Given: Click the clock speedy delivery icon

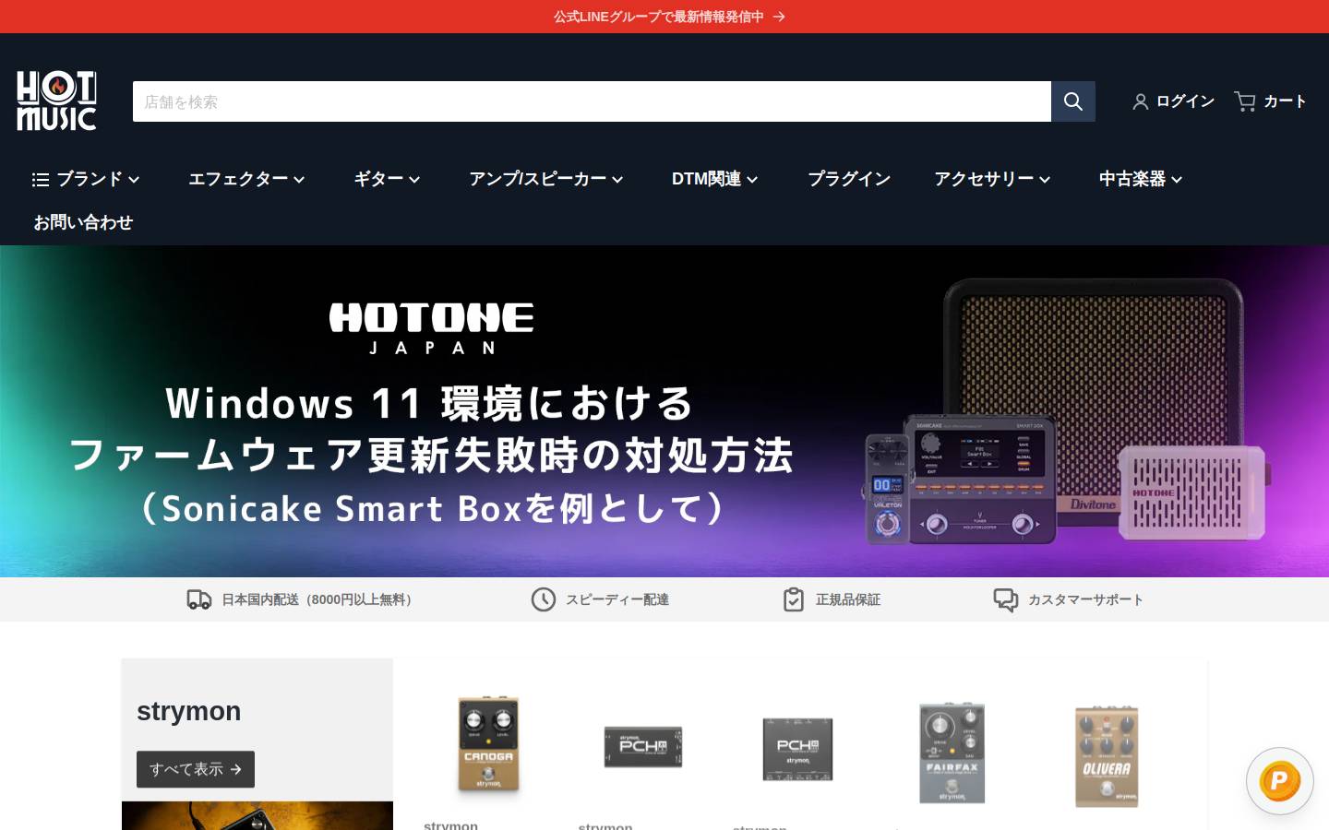Looking at the screenshot, I should [544, 599].
